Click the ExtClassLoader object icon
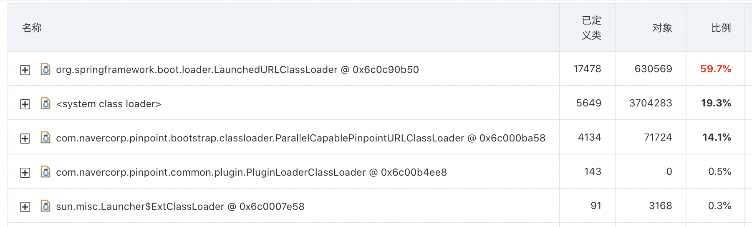The image size is (752, 227). pos(45,206)
